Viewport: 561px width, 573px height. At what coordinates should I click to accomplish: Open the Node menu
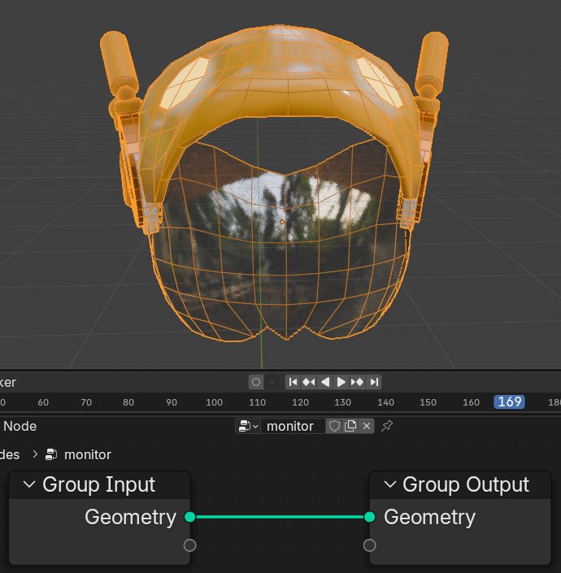20,426
